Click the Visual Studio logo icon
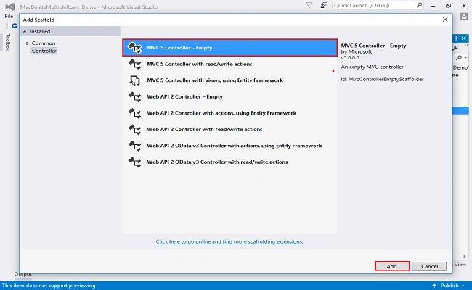 10,7
